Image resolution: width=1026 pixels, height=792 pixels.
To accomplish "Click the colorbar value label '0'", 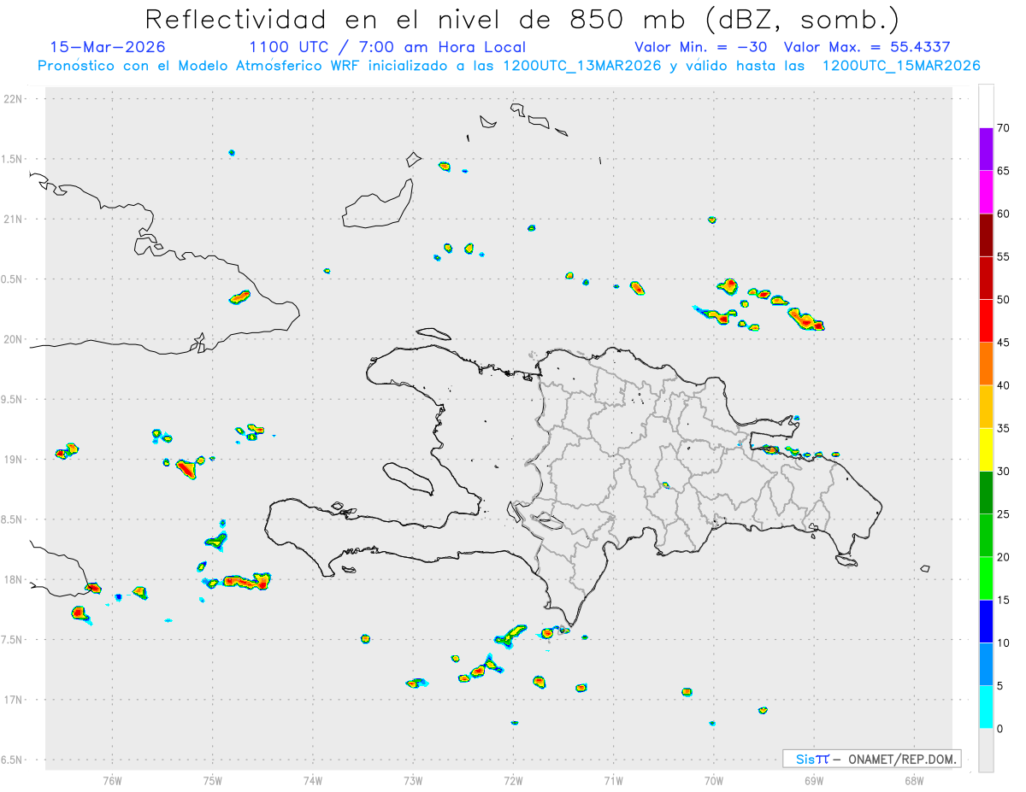I will (1000, 729).
